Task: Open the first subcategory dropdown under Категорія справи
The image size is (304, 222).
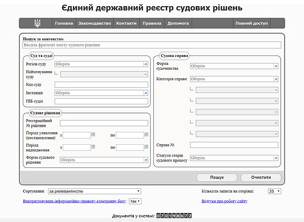Action: pos(237,90)
